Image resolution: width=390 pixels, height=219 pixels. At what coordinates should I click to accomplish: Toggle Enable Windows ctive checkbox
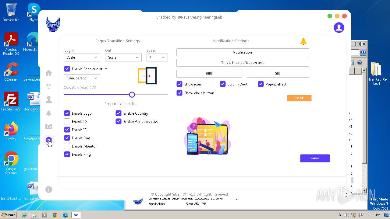point(119,121)
